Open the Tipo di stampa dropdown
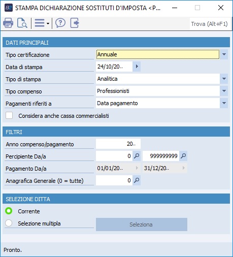The image size is (233, 257). 224,79
